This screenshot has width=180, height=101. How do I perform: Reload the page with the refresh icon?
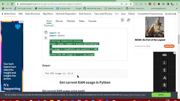point(12,4)
